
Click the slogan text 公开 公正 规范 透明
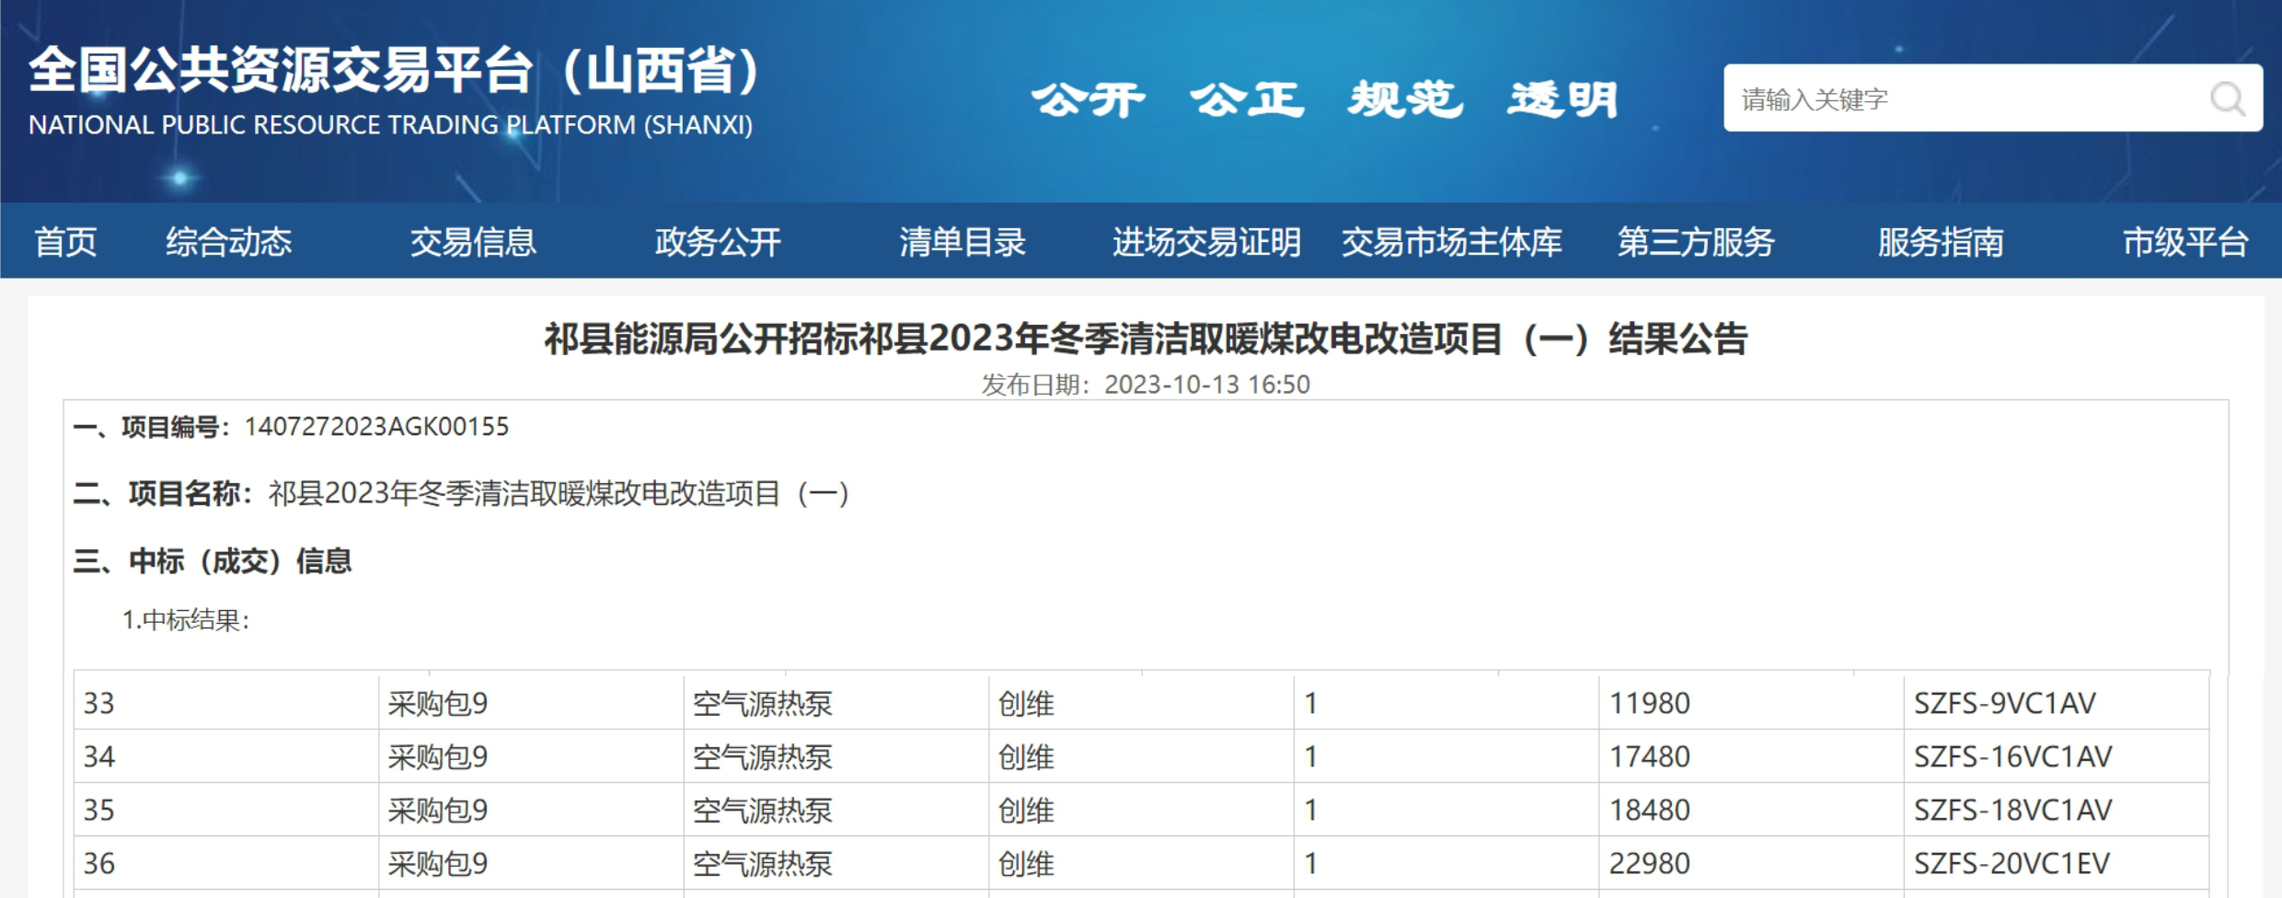(1325, 98)
